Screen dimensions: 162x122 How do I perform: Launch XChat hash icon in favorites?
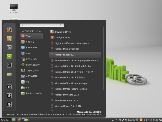click(x=9, y=56)
